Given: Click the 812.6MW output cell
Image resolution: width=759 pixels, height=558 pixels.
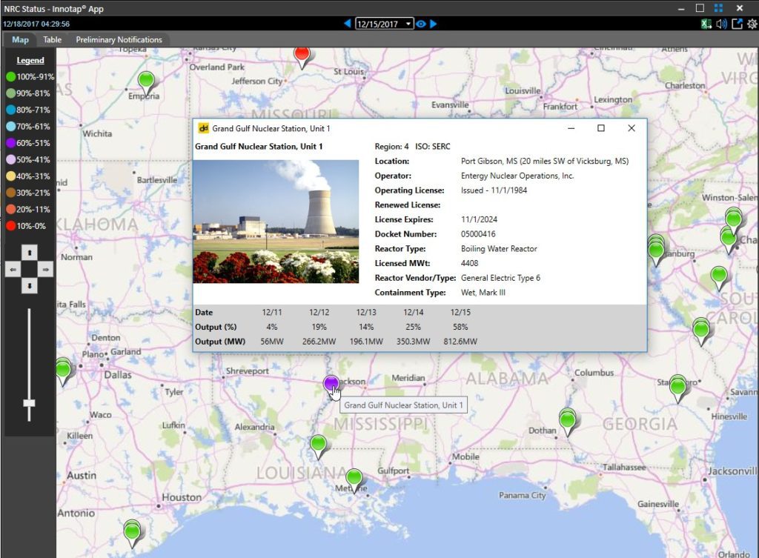Looking at the screenshot, I should 460,341.
